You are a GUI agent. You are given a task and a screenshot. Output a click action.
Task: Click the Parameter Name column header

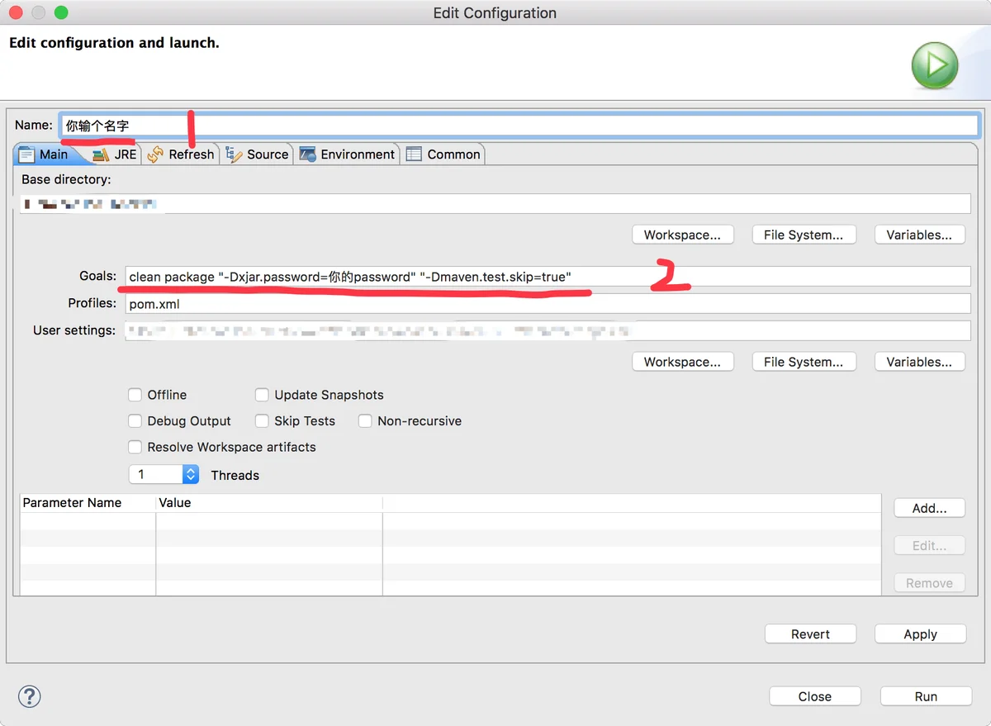pos(88,502)
